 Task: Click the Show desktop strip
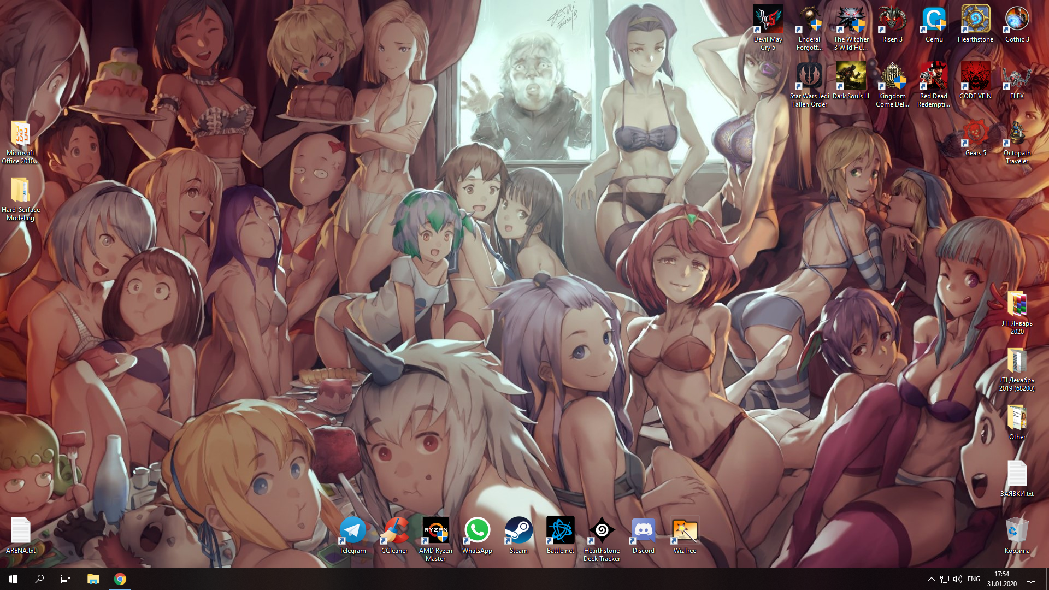tap(1047, 579)
